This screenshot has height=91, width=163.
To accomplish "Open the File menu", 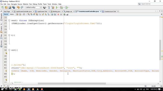I will click(x=2, y=4).
